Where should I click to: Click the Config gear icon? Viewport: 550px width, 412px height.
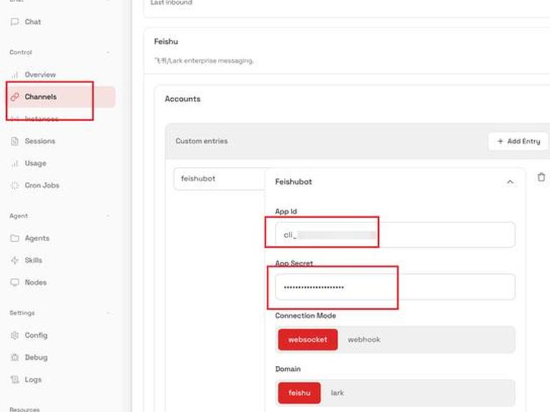[14, 335]
